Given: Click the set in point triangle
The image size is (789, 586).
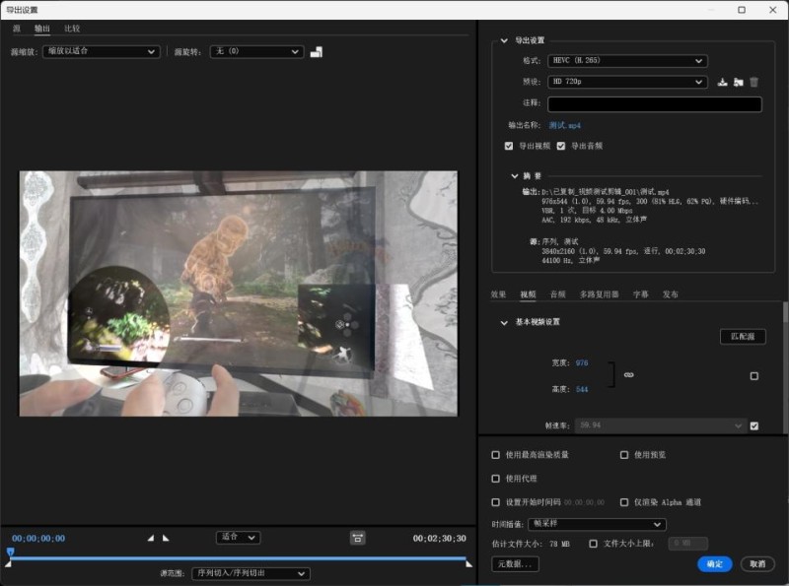Looking at the screenshot, I should [151, 538].
